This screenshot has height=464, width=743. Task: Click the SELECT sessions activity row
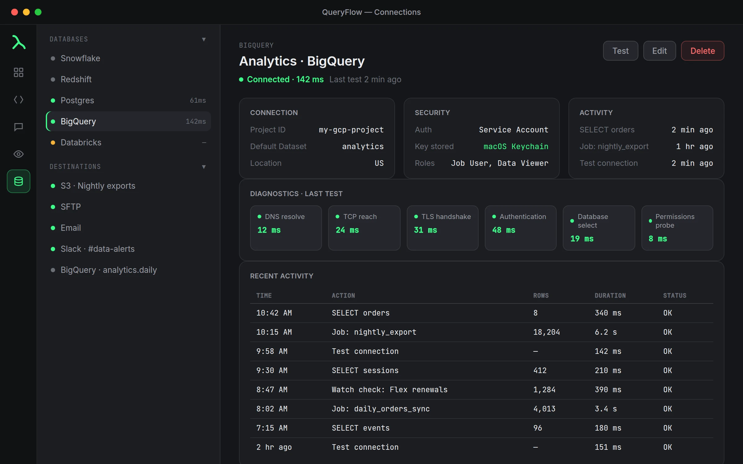coord(481,371)
